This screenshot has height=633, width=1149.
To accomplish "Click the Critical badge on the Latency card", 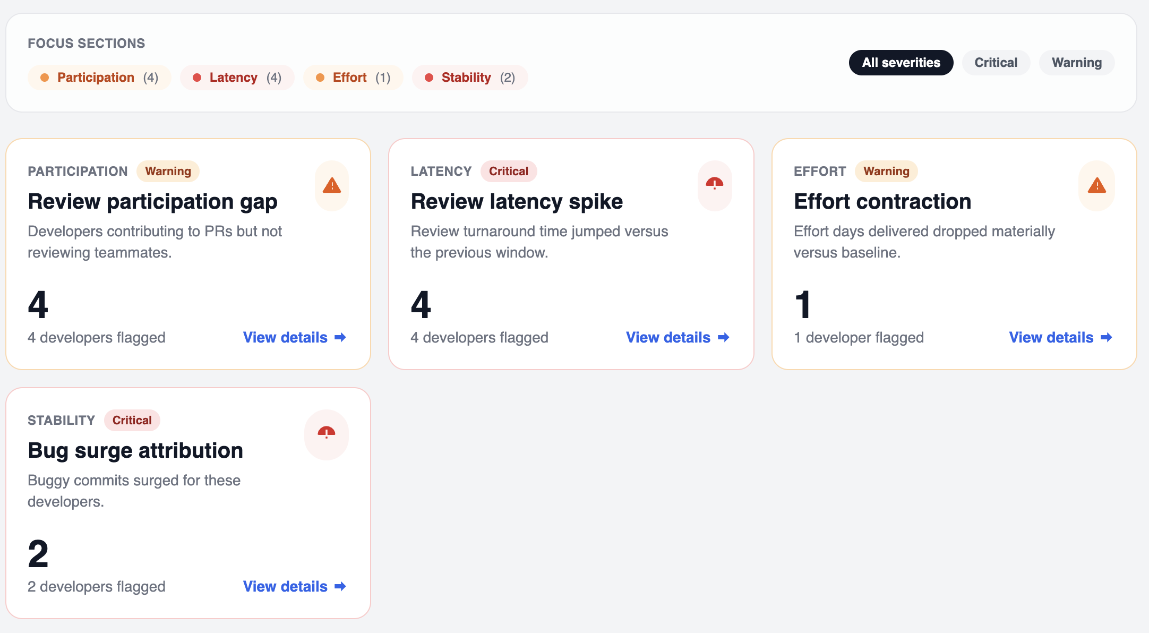I will pos(508,171).
